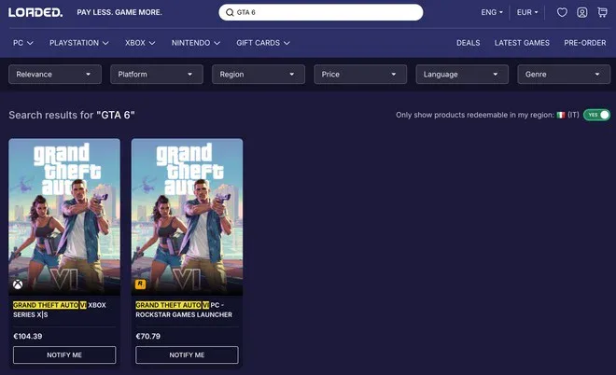
Task: Toggle the region-redeemable YES switch
Action: pos(596,115)
